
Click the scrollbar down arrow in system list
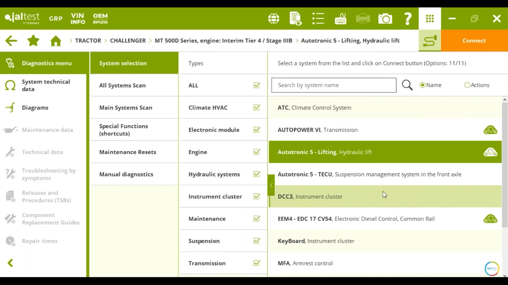[505, 275]
